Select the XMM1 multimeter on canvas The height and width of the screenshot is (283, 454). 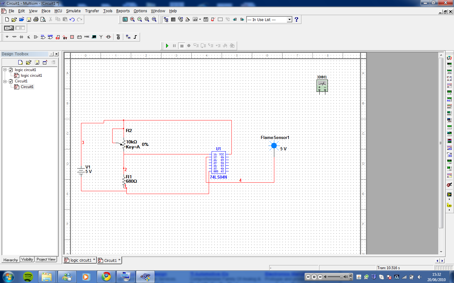322,86
